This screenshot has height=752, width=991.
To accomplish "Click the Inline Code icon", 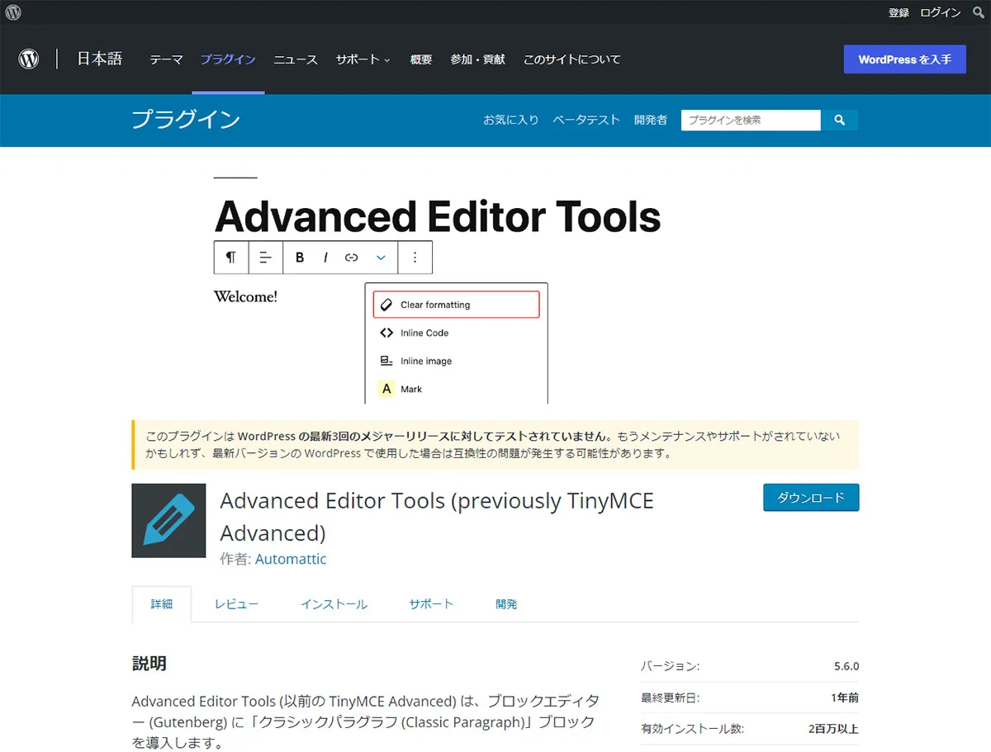I will pyautogui.click(x=386, y=333).
